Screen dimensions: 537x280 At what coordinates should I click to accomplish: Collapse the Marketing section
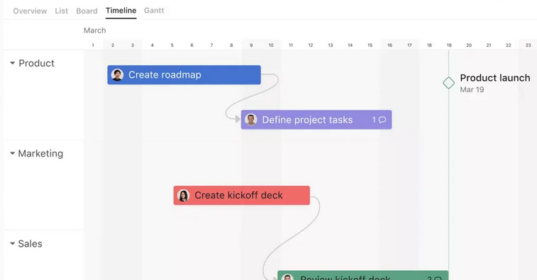pyautogui.click(x=12, y=153)
